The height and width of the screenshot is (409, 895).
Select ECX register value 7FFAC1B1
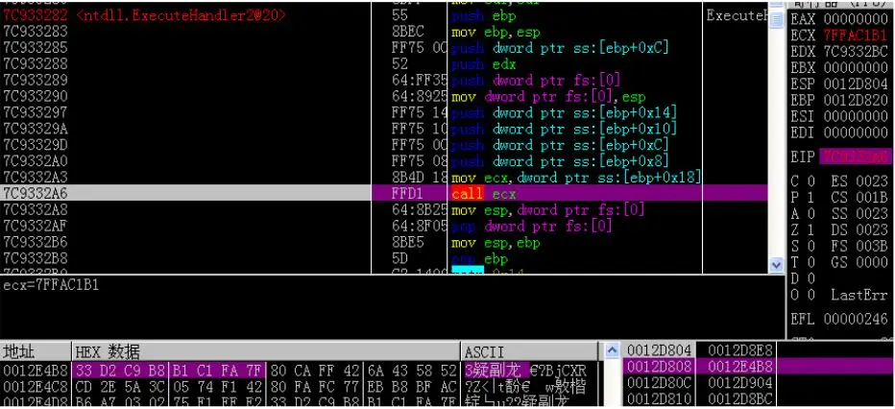pos(856,36)
